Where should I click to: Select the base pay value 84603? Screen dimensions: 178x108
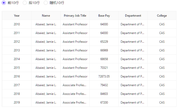click(104, 94)
